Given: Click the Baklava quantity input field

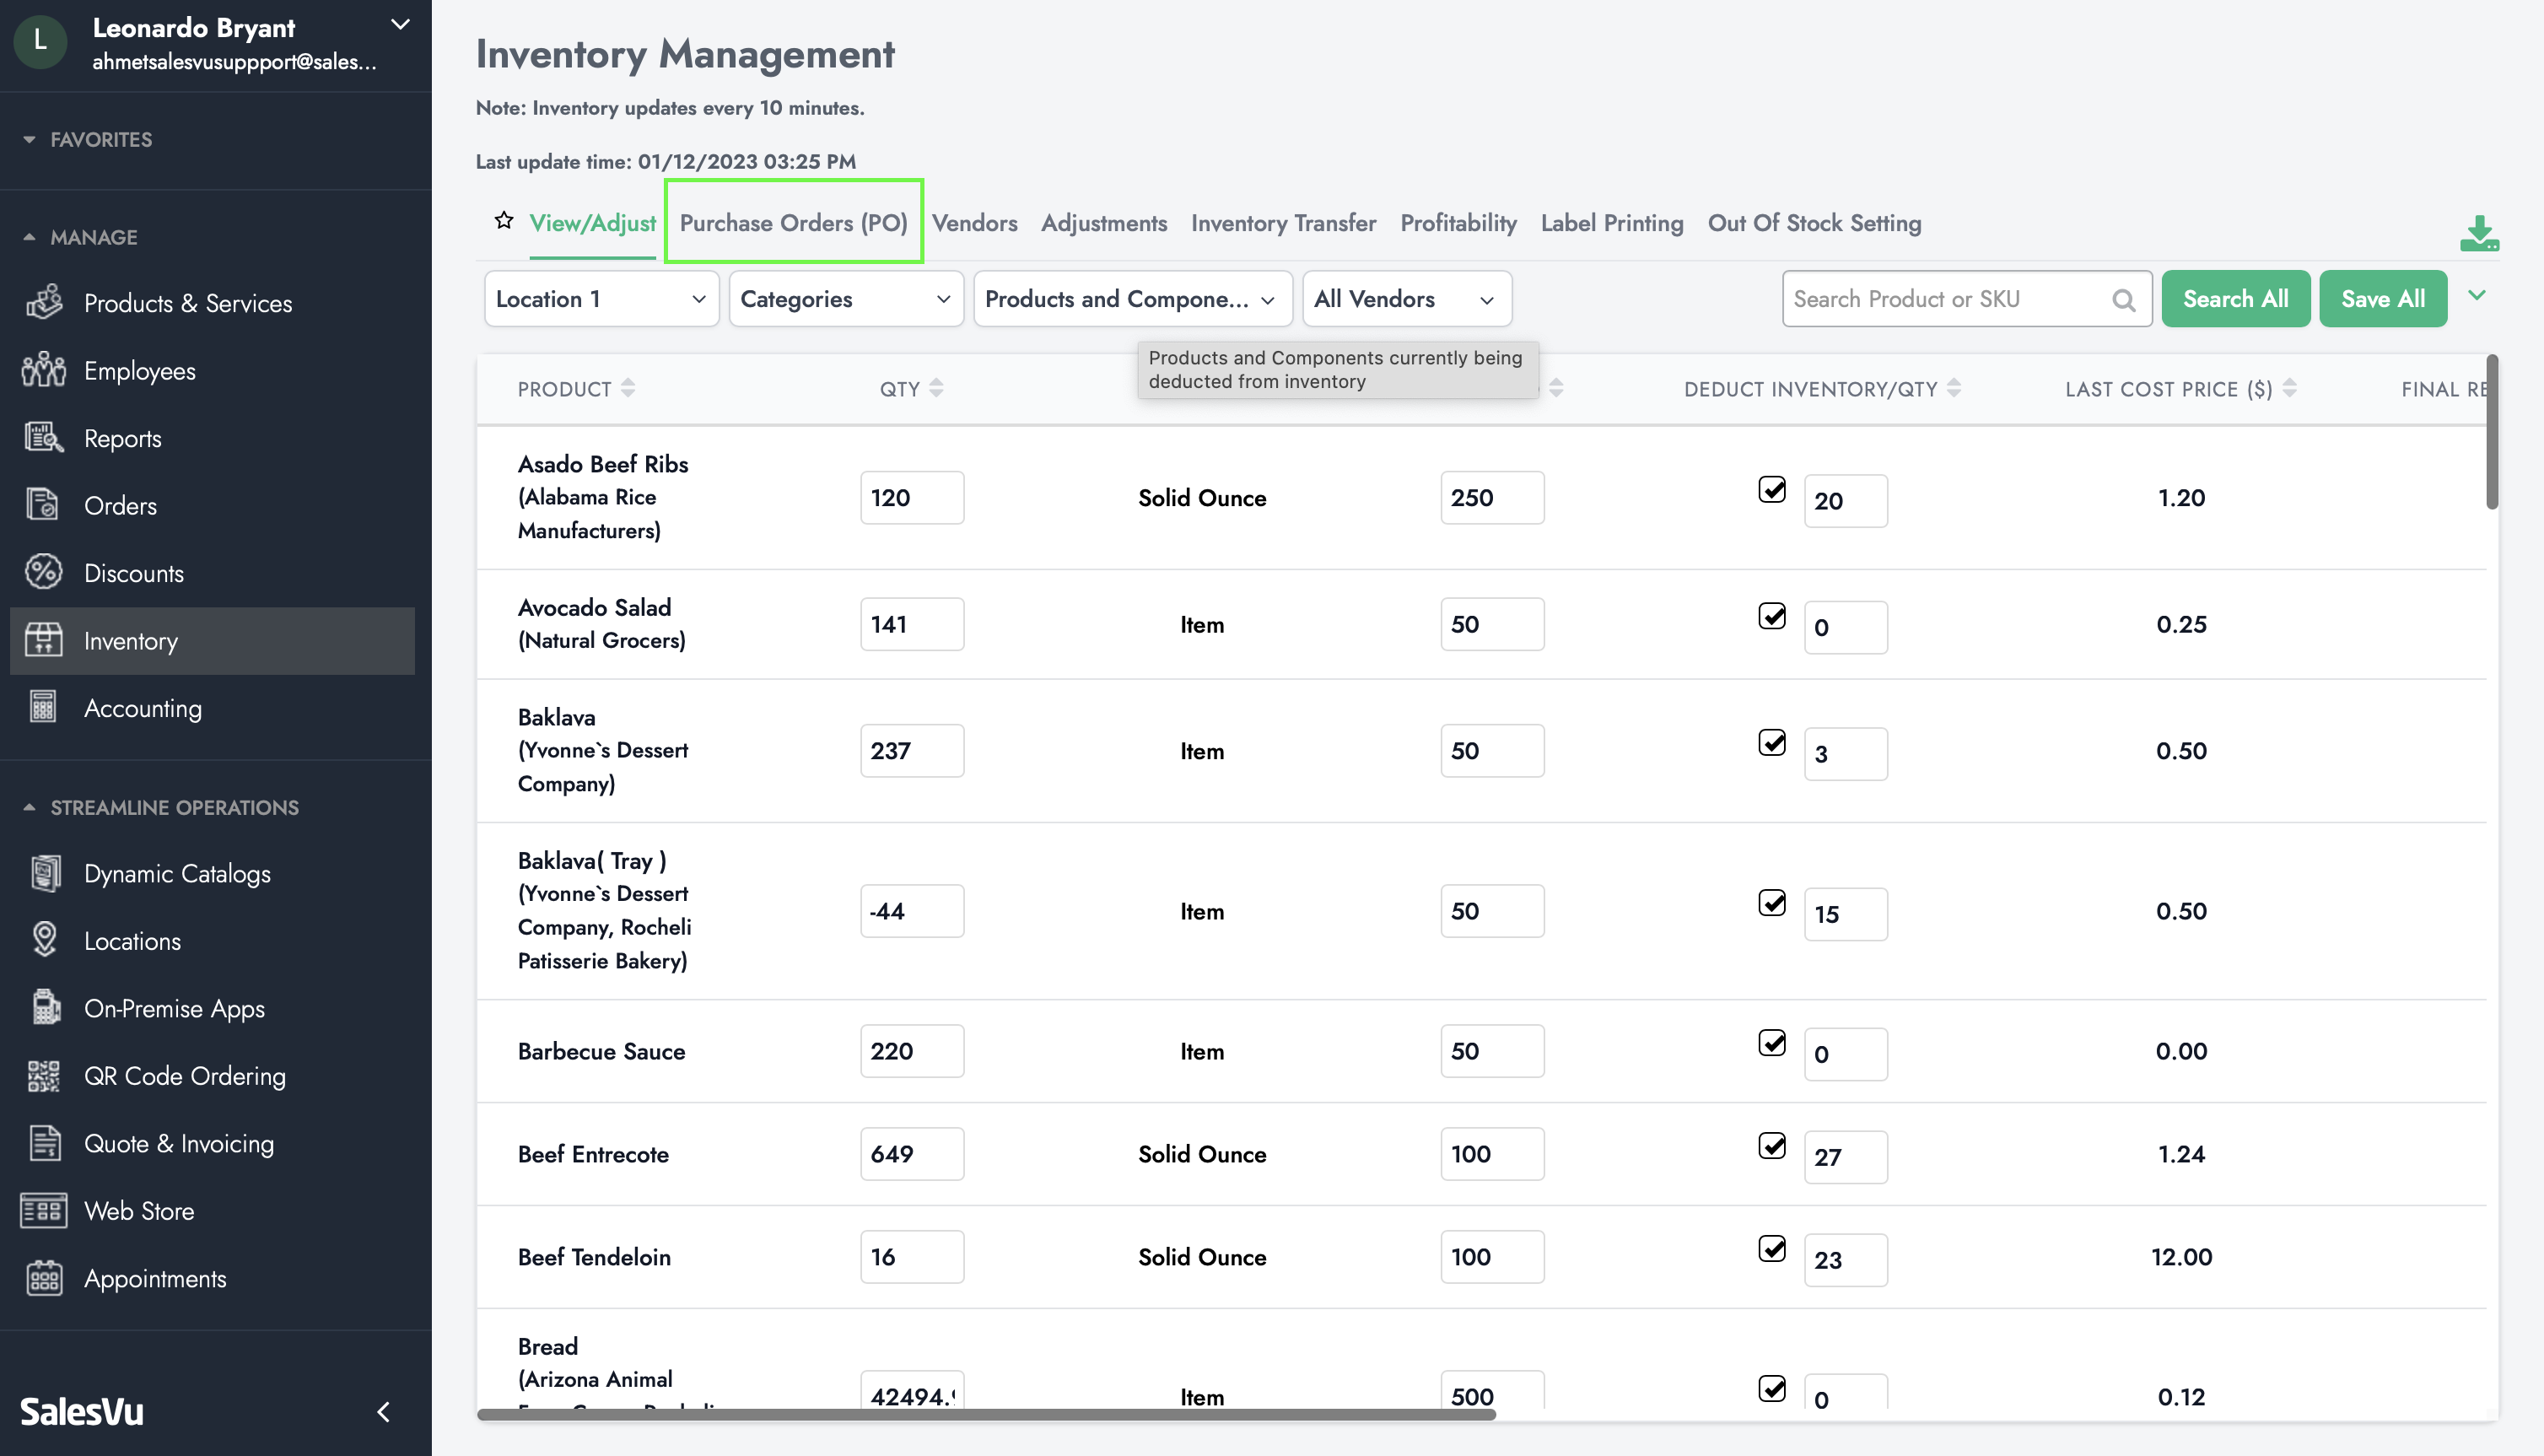Looking at the screenshot, I should (x=911, y=751).
